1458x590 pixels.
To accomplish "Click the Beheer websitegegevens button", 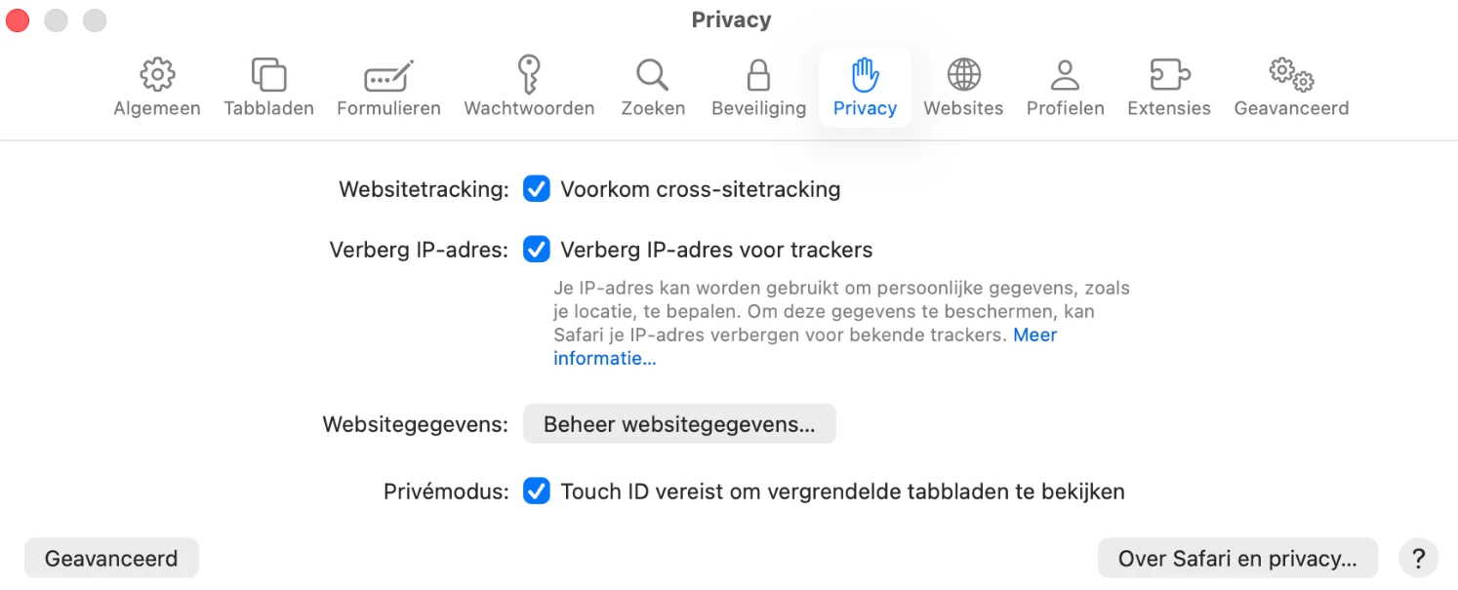I will tap(679, 424).
